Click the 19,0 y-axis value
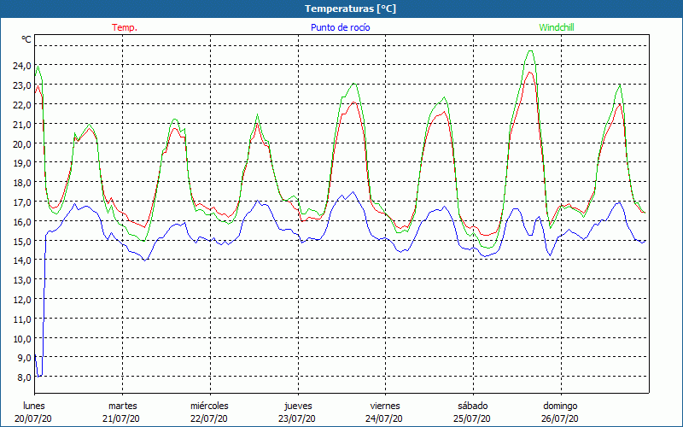683x427 pixels. (x=22, y=163)
